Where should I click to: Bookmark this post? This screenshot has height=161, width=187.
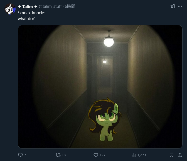[171, 155]
